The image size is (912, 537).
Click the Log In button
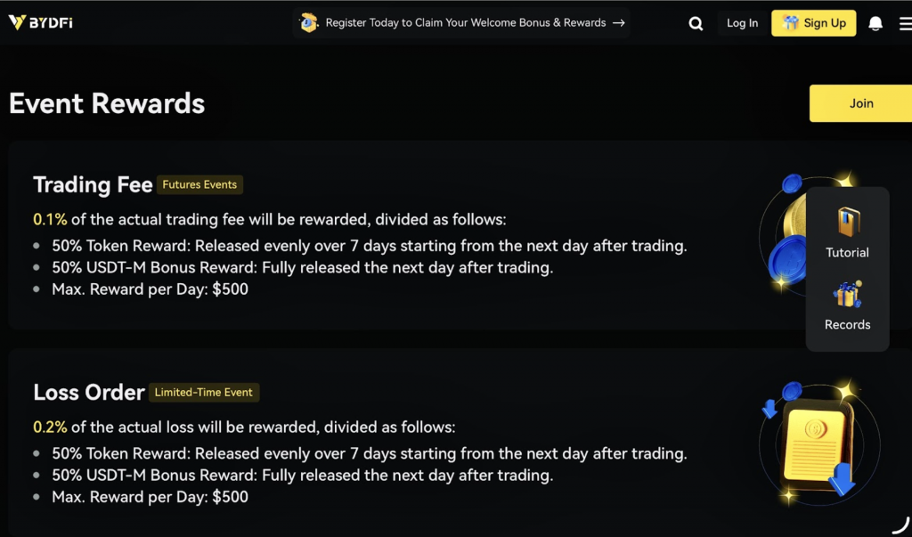pyautogui.click(x=742, y=23)
